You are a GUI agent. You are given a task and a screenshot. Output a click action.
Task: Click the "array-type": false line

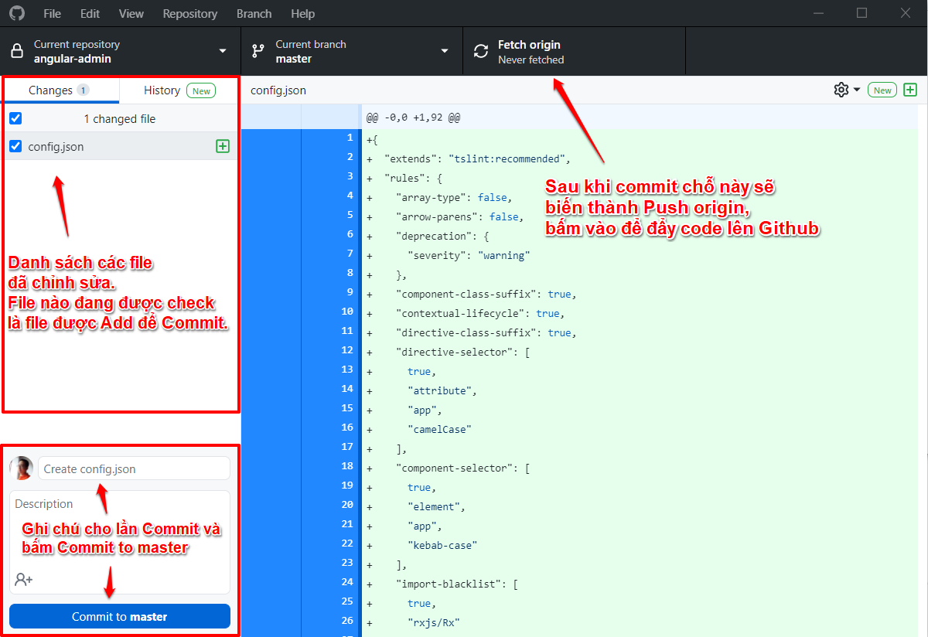[x=454, y=197]
